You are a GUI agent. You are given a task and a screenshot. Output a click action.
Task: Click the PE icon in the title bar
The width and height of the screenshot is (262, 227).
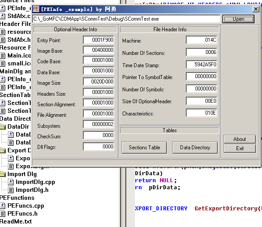(36, 9)
